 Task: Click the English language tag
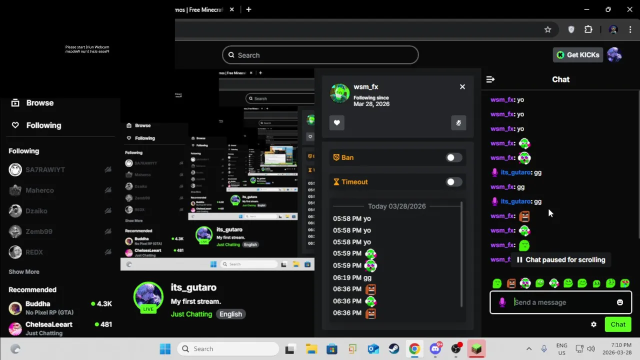click(230, 314)
